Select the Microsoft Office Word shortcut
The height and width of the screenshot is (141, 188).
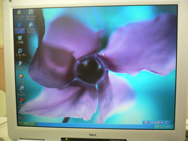point(23,115)
